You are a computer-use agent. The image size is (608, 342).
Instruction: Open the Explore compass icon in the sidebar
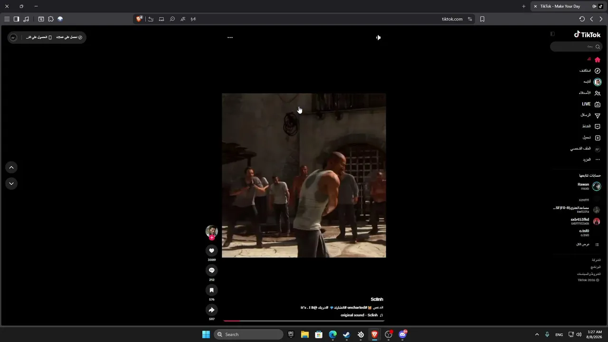598,71
